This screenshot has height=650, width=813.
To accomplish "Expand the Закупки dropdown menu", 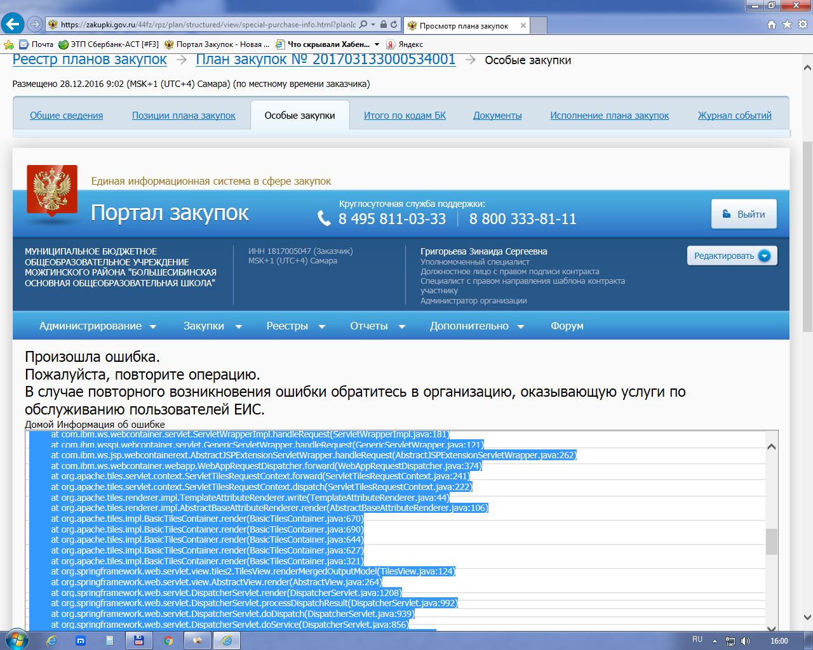I will tap(212, 326).
